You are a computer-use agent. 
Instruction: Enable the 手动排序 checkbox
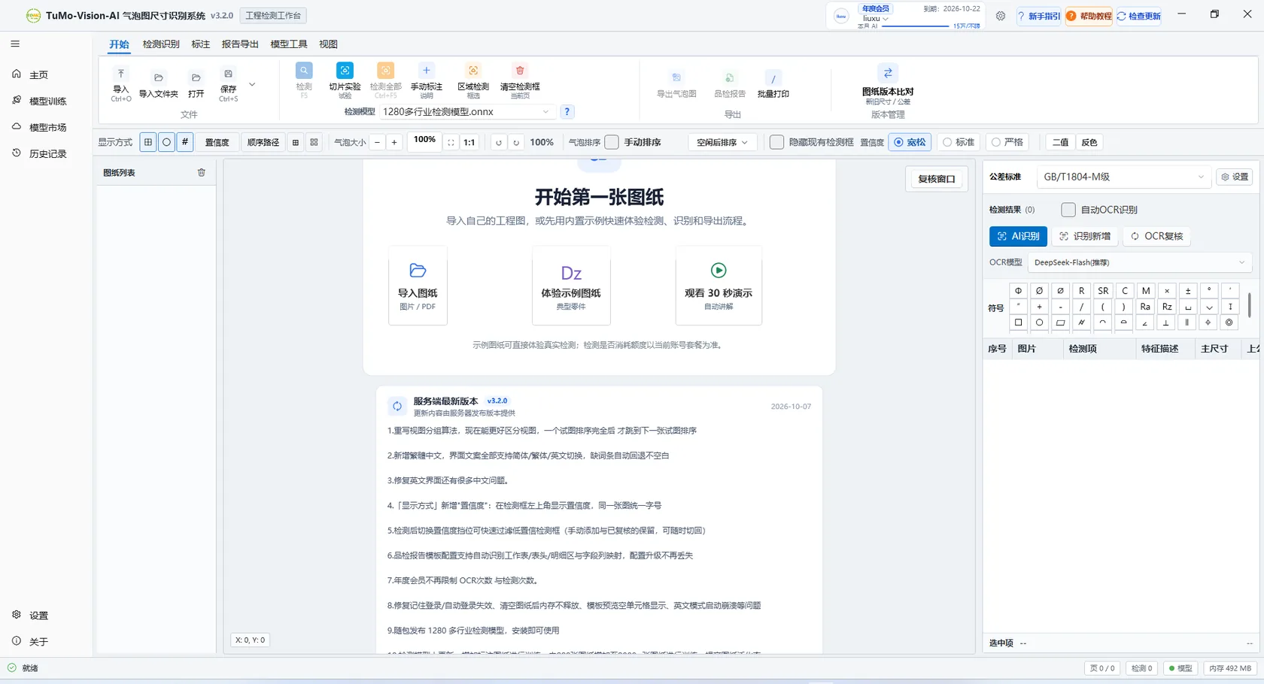point(612,142)
